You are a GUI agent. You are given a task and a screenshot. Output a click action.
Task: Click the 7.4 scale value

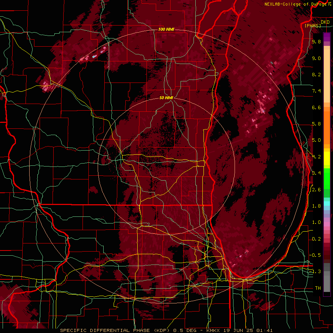316,91
